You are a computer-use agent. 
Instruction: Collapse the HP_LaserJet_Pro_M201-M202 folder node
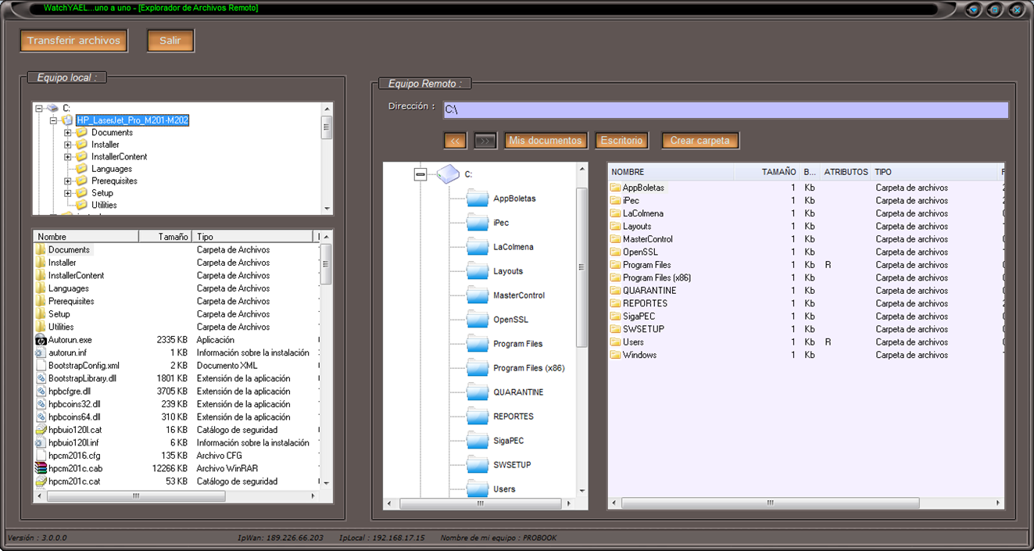point(53,121)
